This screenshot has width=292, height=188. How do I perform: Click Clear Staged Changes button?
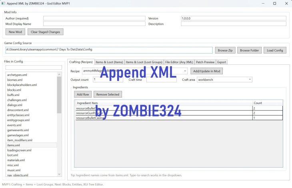tap(46, 32)
